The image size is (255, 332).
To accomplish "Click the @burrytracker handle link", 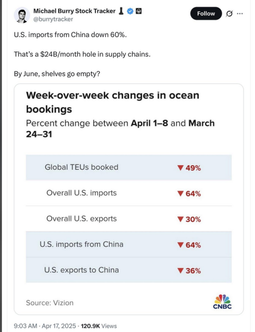I will (x=53, y=19).
